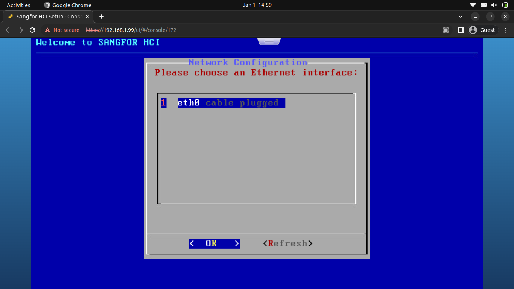This screenshot has width=514, height=289.
Task: Toggle the Chrome side panel icon
Action: click(461, 30)
